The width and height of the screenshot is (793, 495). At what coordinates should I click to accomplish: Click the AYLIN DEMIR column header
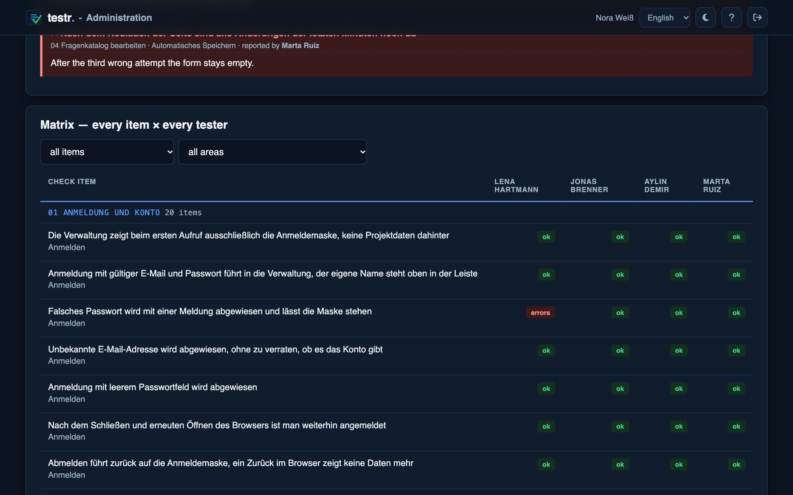tap(656, 186)
